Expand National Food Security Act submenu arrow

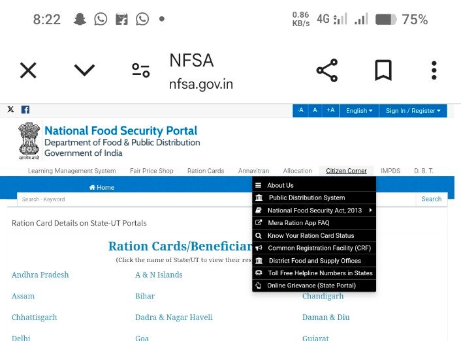370,210
